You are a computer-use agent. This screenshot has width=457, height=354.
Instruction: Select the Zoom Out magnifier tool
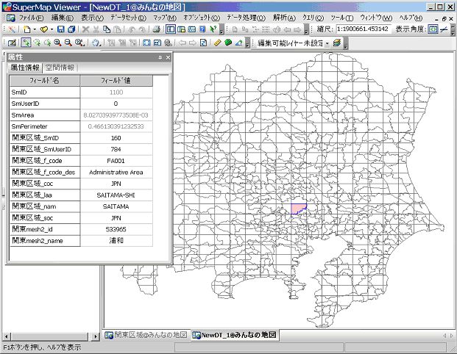(x=68, y=43)
